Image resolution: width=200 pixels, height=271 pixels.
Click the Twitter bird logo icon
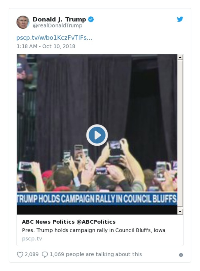pos(180,19)
